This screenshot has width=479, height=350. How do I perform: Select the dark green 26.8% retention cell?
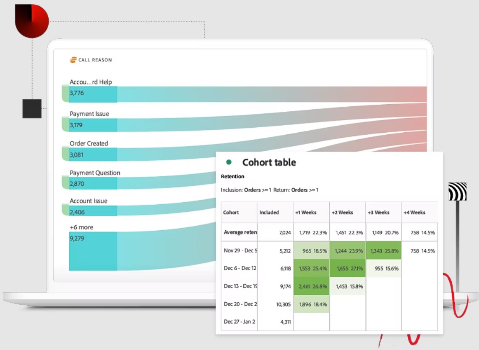tap(311, 287)
